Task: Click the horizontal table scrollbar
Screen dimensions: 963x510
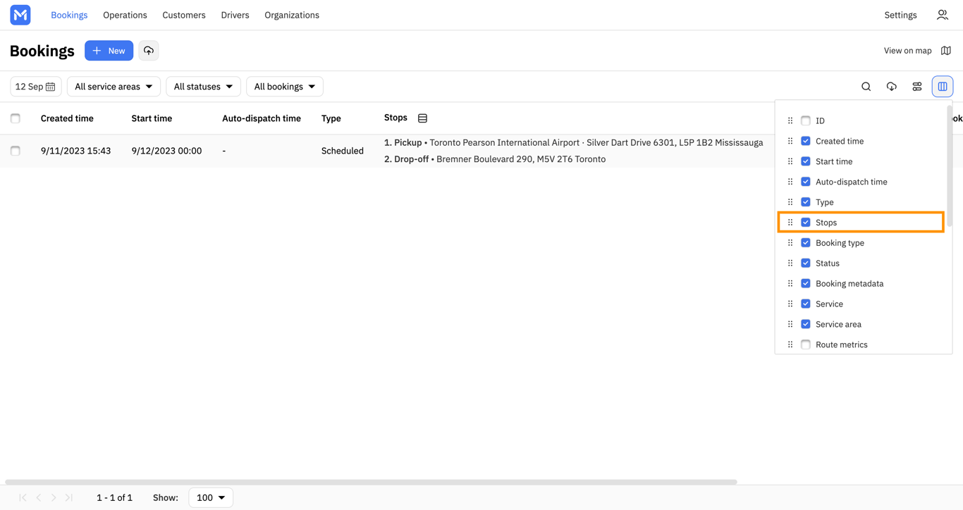Action: tap(371, 483)
